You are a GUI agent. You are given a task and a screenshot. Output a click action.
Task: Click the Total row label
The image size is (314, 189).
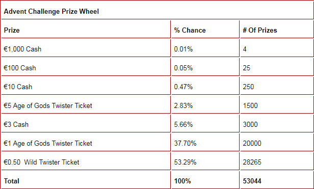(x=12, y=181)
